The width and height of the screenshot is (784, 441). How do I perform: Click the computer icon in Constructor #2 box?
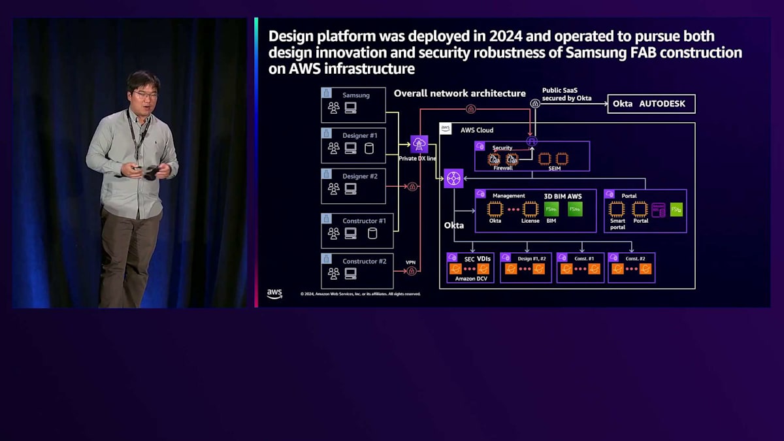click(x=351, y=273)
